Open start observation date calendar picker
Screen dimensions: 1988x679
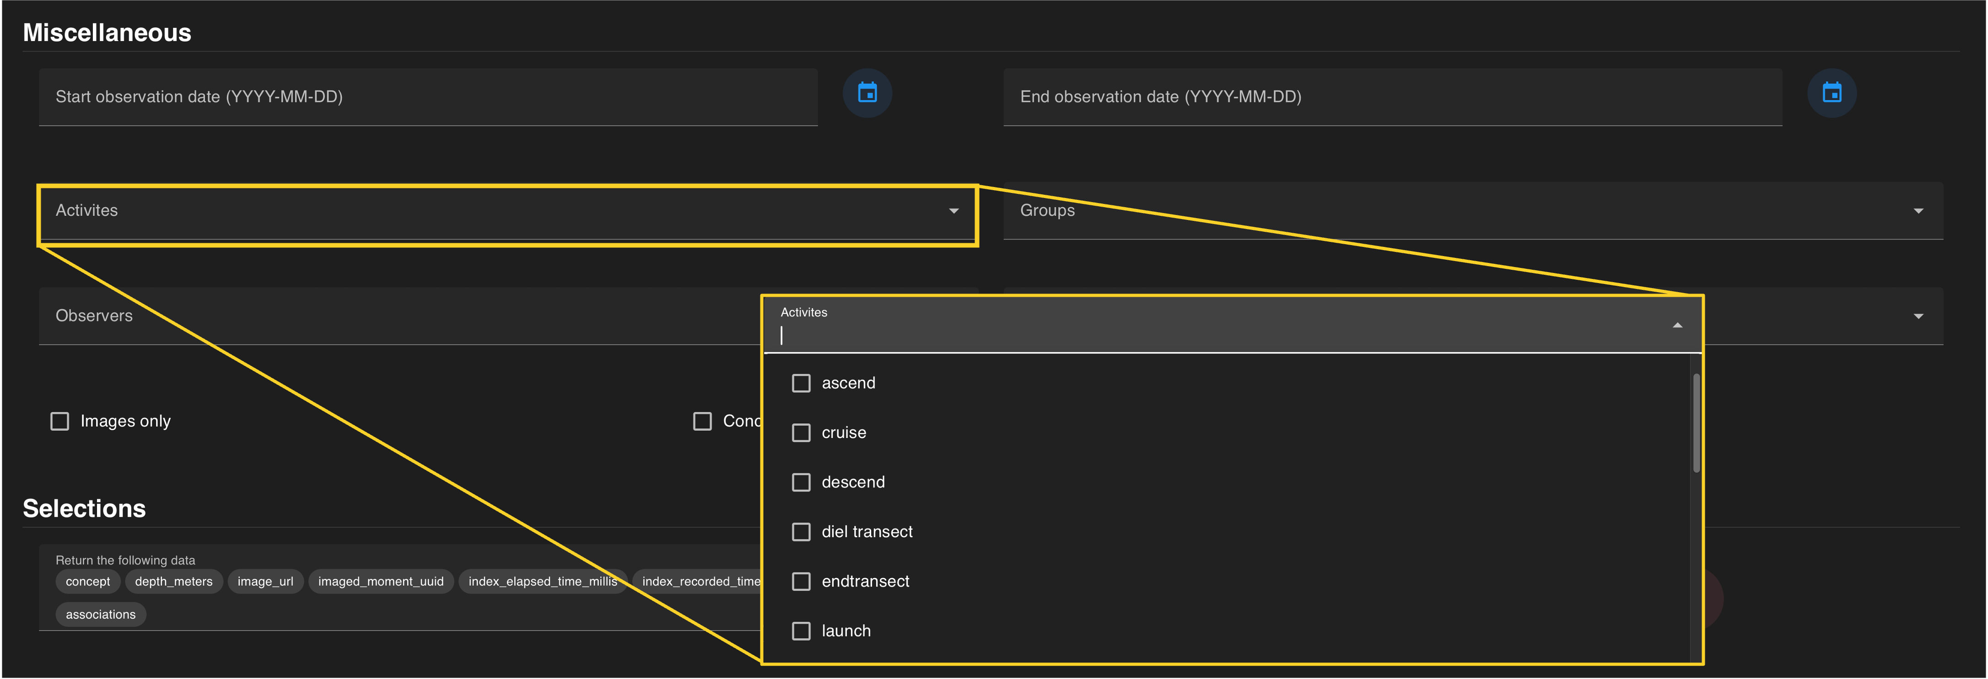point(867,93)
